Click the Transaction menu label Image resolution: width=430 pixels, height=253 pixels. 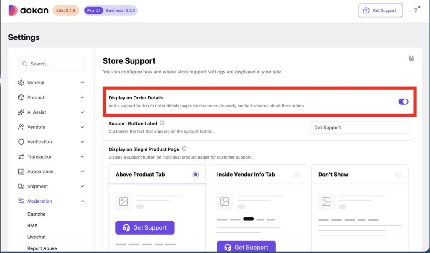point(40,156)
